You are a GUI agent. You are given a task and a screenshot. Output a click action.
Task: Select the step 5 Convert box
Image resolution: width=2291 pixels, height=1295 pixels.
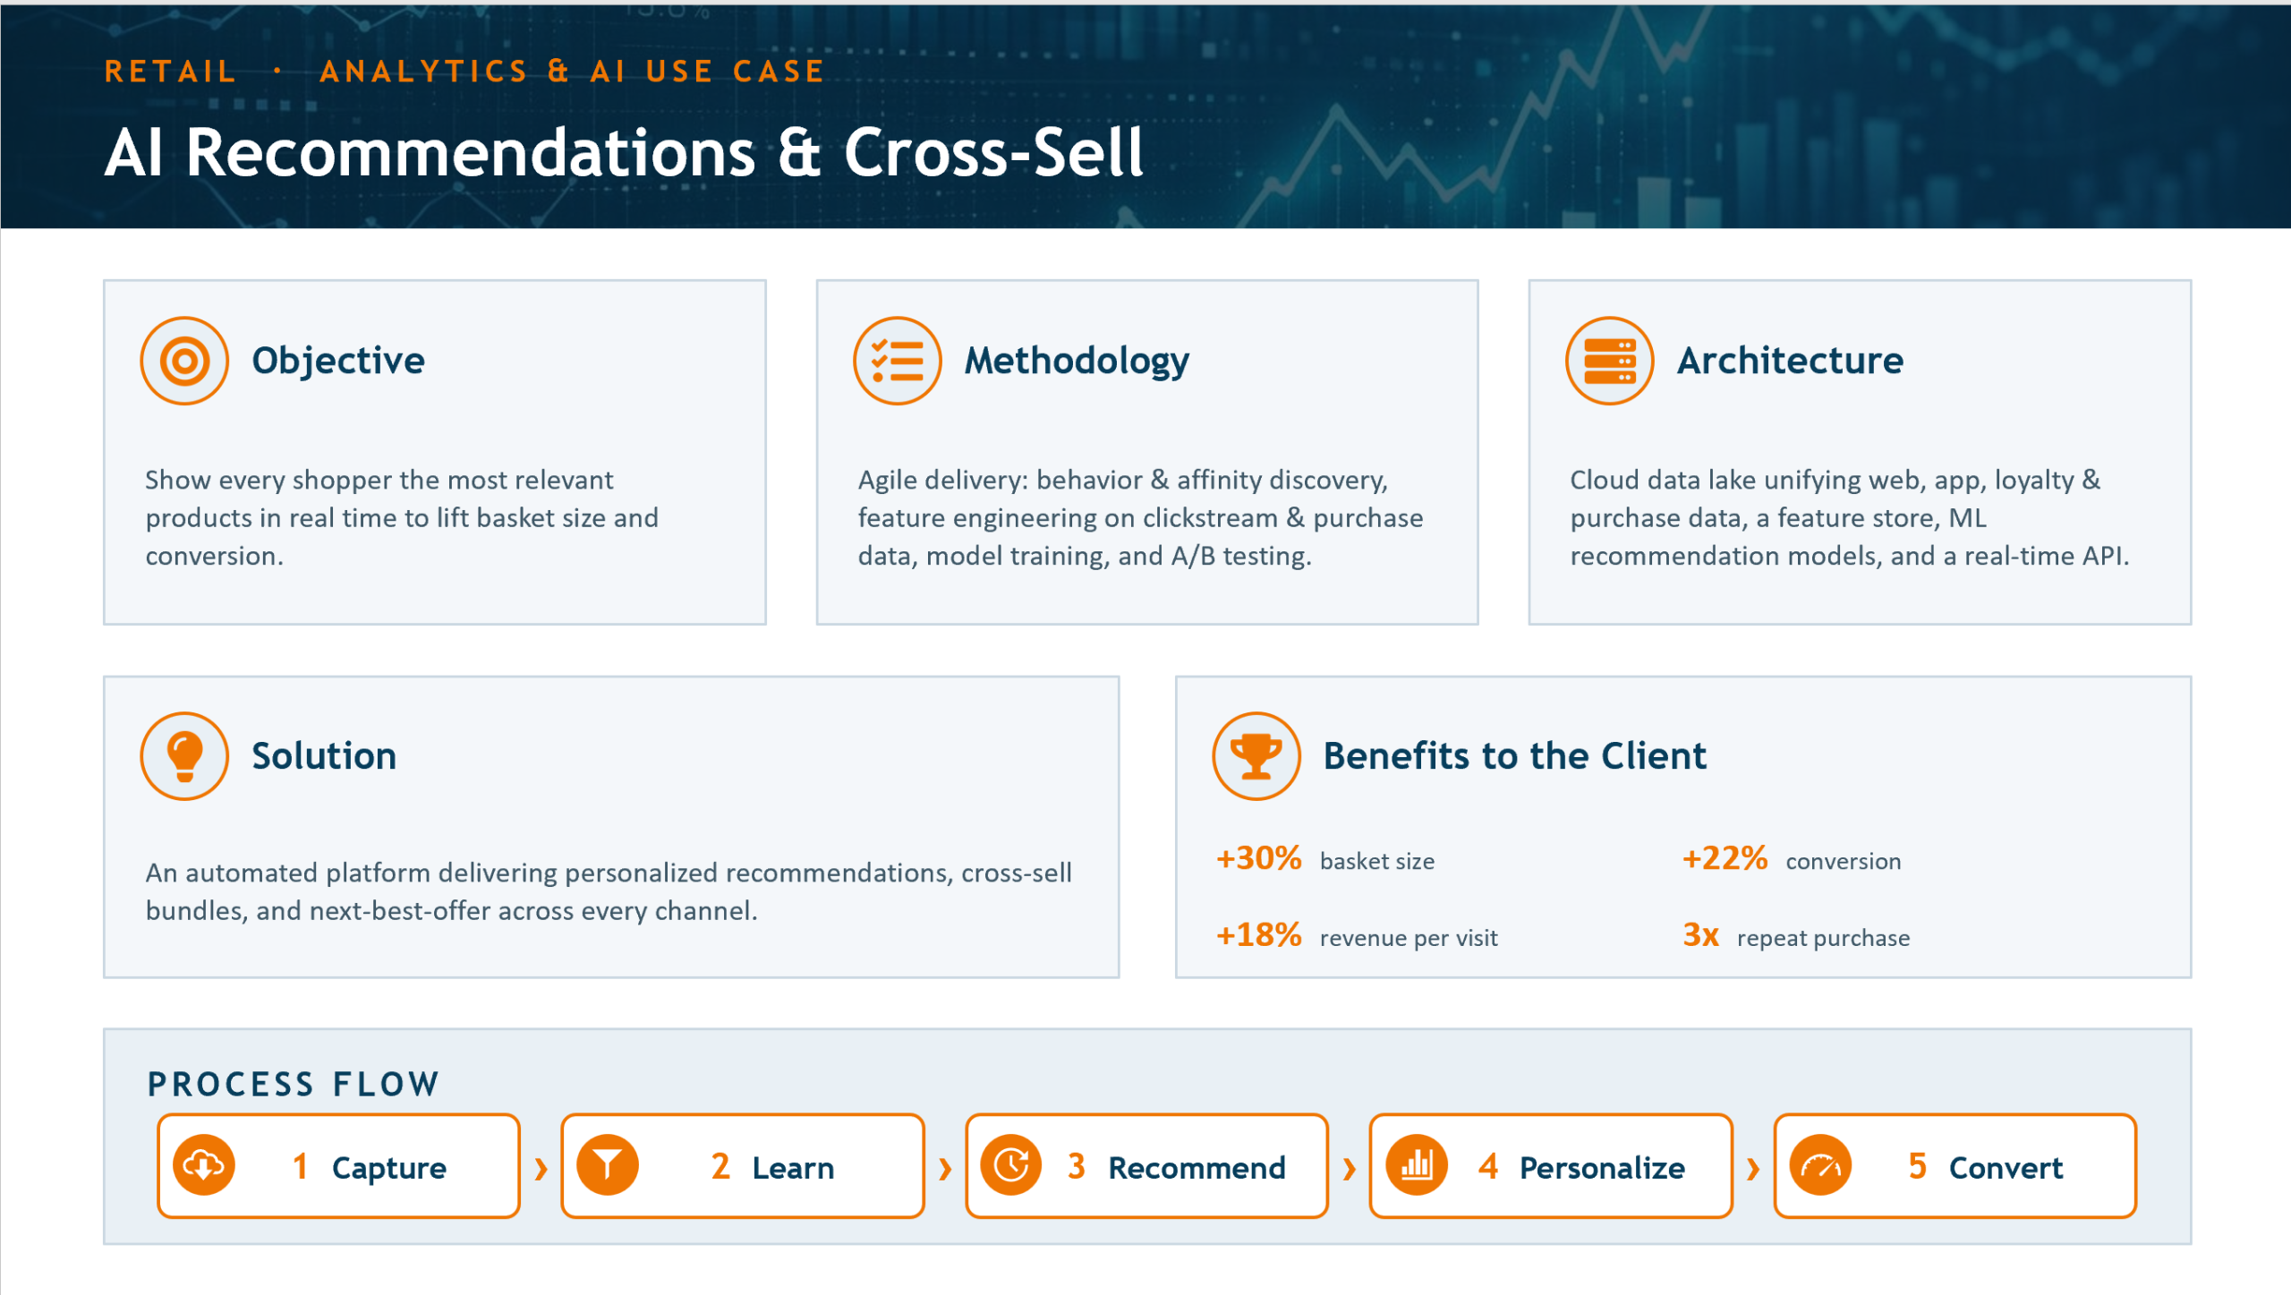click(x=1955, y=1165)
